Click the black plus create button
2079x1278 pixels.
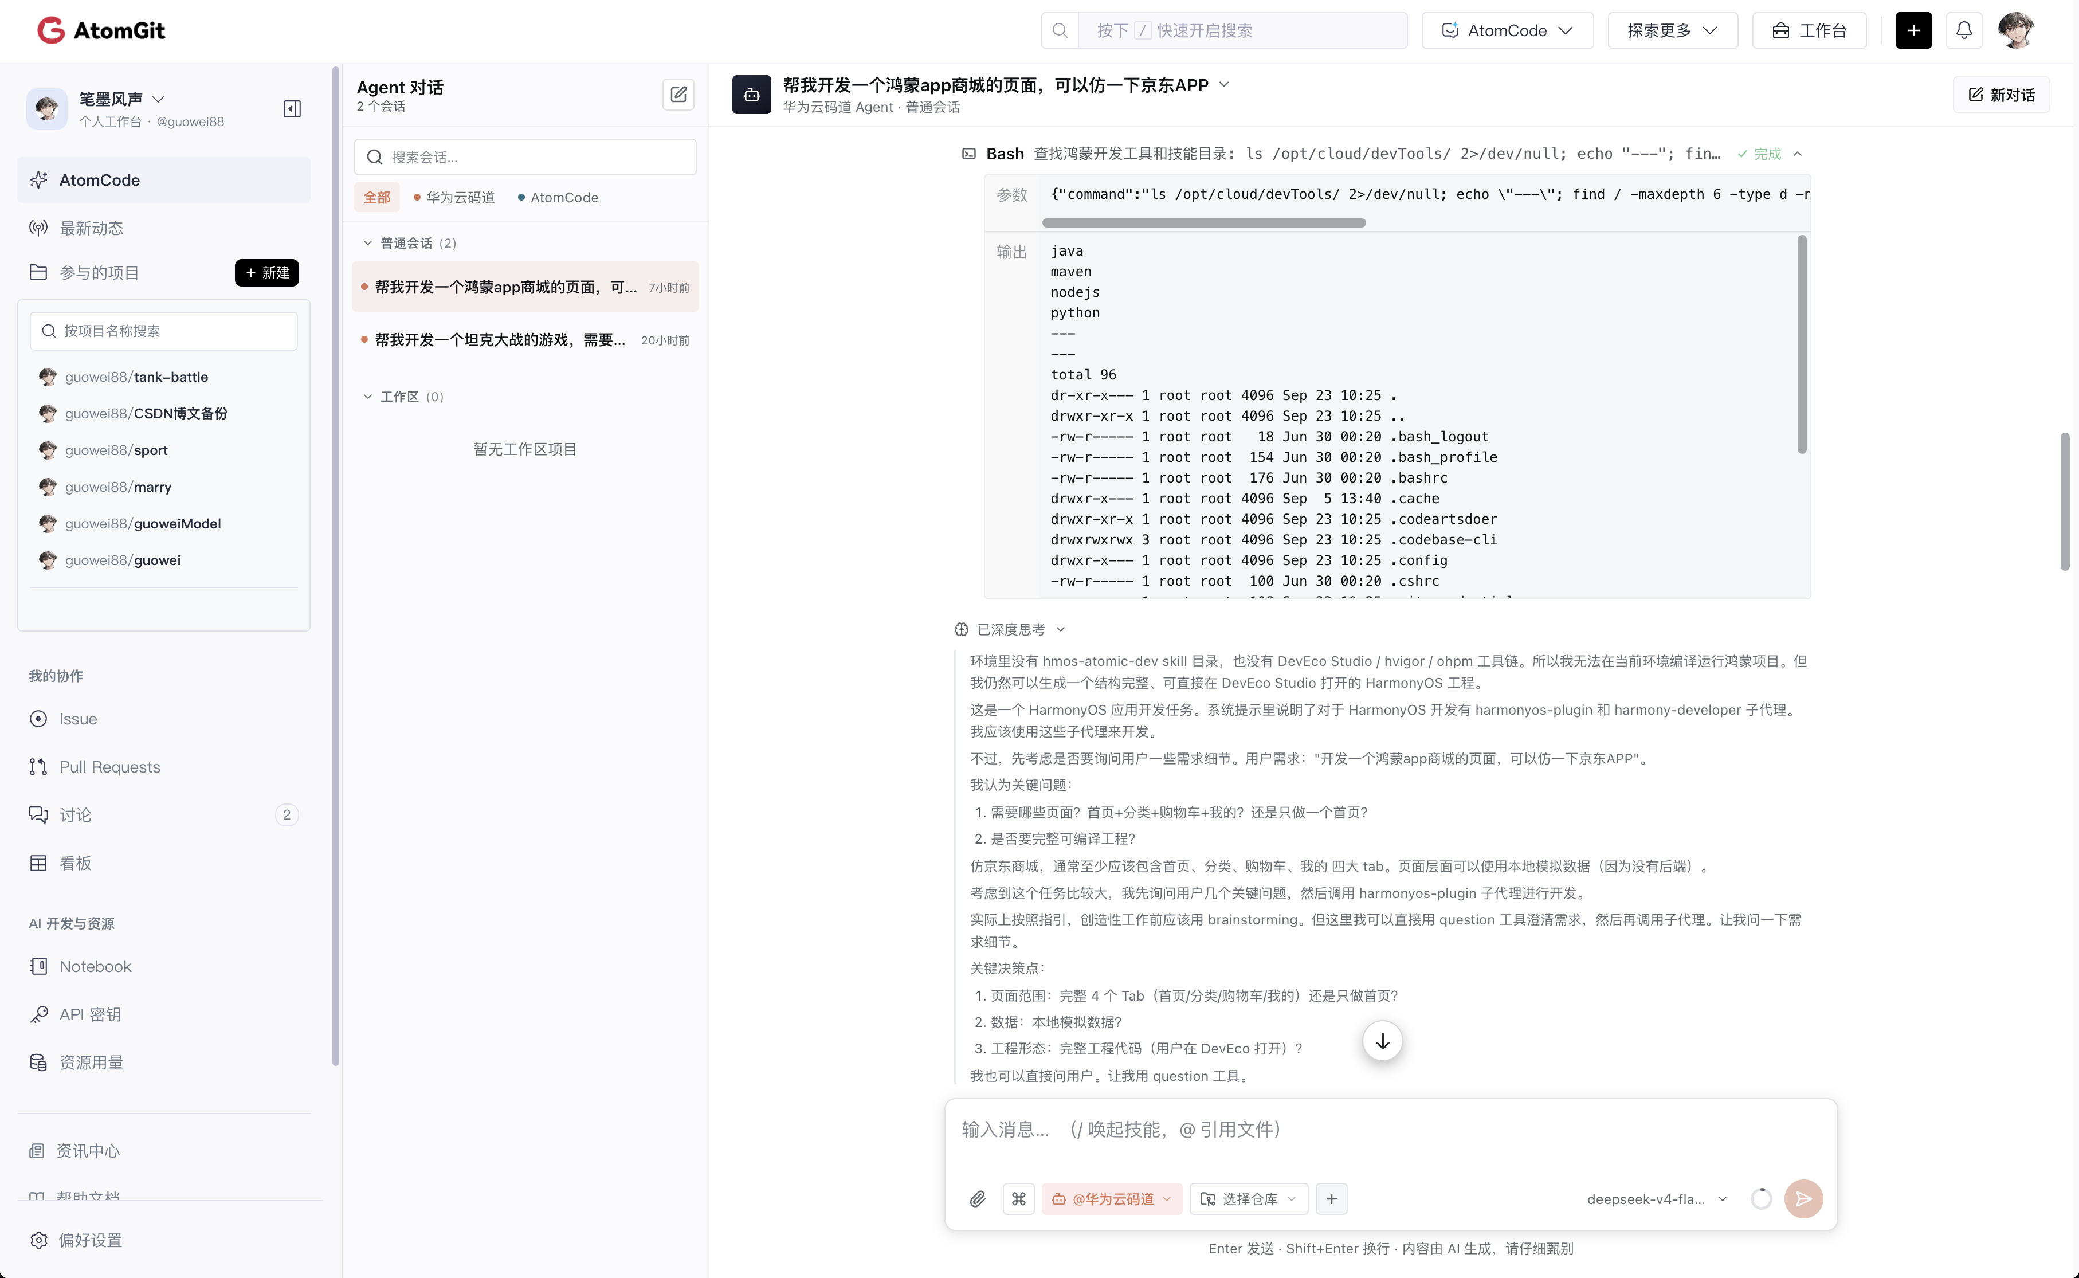(1913, 30)
